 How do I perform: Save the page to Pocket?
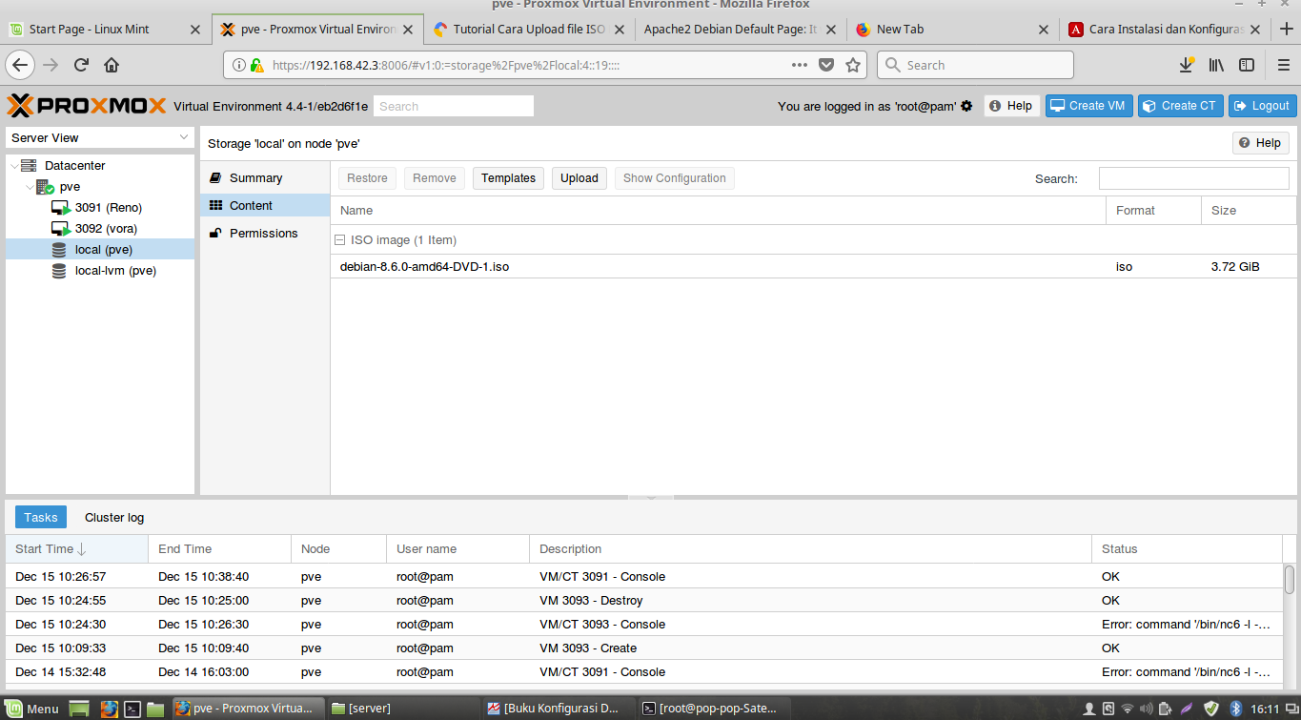pyautogui.click(x=826, y=65)
